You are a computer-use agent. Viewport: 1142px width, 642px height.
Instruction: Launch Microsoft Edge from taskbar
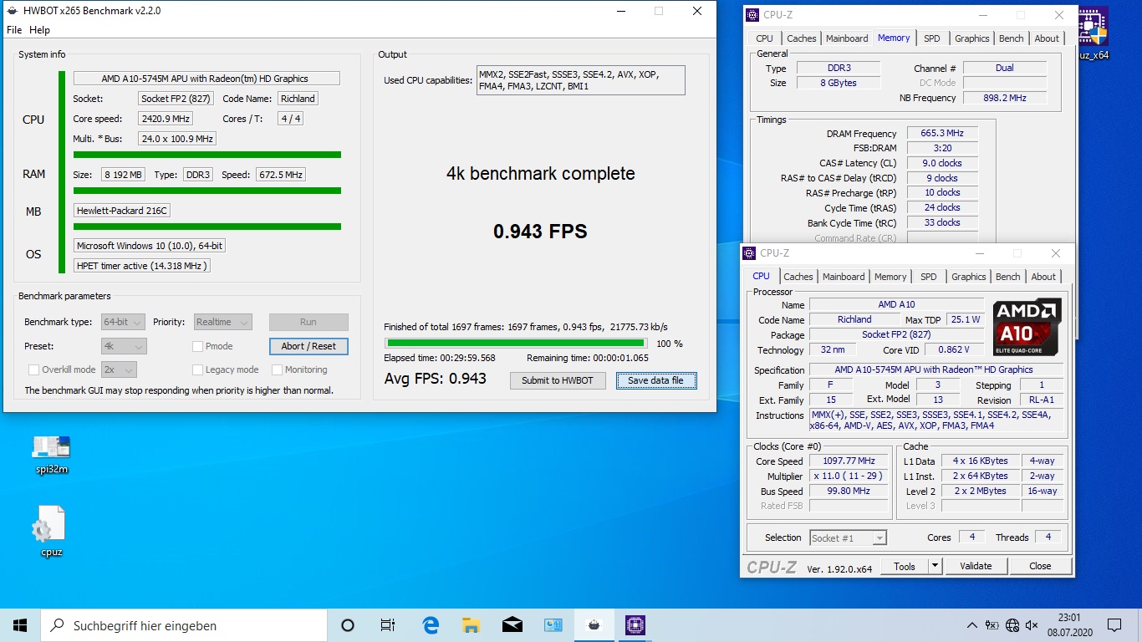431,625
